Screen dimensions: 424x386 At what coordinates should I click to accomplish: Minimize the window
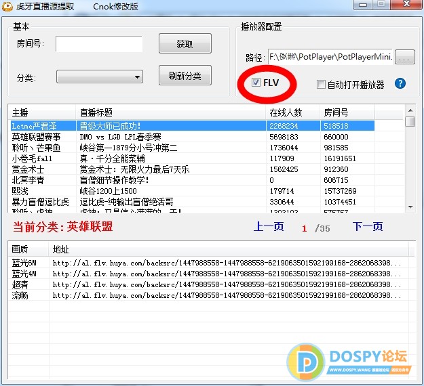tap(363, 5)
